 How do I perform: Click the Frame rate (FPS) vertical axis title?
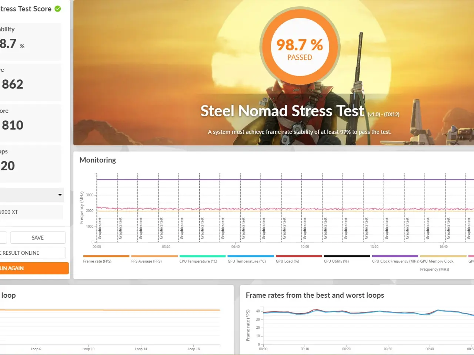point(248,325)
